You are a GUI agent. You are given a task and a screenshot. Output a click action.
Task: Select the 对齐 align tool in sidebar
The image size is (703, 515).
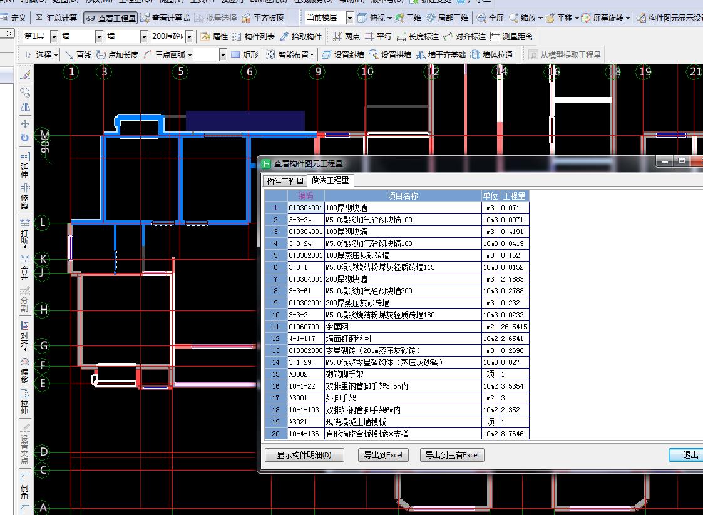coord(24,335)
